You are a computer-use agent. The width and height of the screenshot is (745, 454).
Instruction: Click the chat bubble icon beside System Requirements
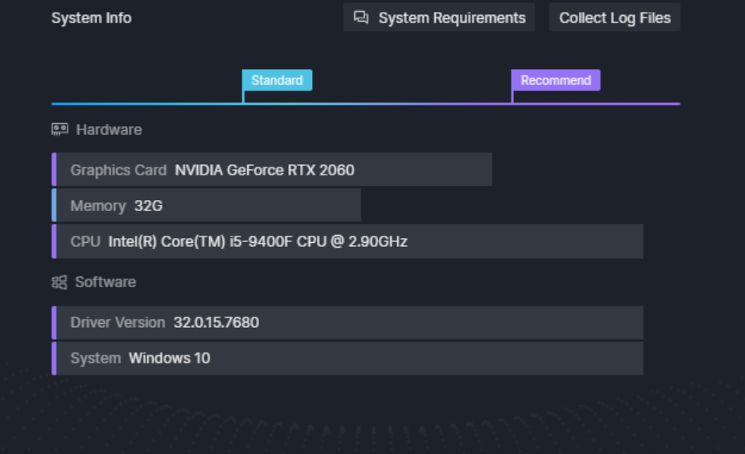coord(361,17)
